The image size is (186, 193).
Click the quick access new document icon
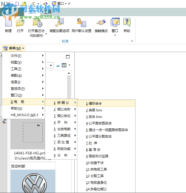pyautogui.click(x=17, y=4)
